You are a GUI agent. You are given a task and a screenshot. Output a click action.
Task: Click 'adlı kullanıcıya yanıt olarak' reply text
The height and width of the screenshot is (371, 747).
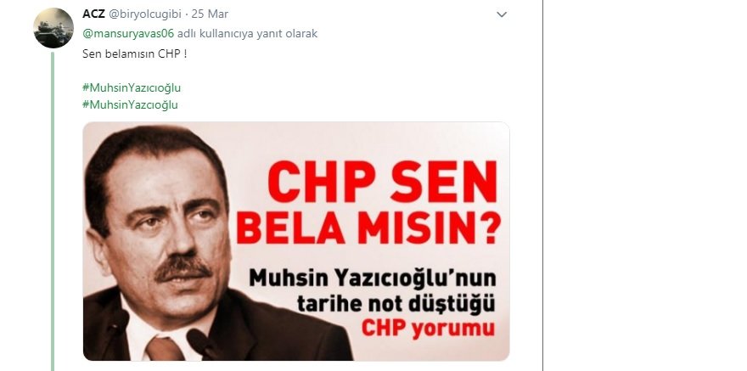pyautogui.click(x=247, y=34)
